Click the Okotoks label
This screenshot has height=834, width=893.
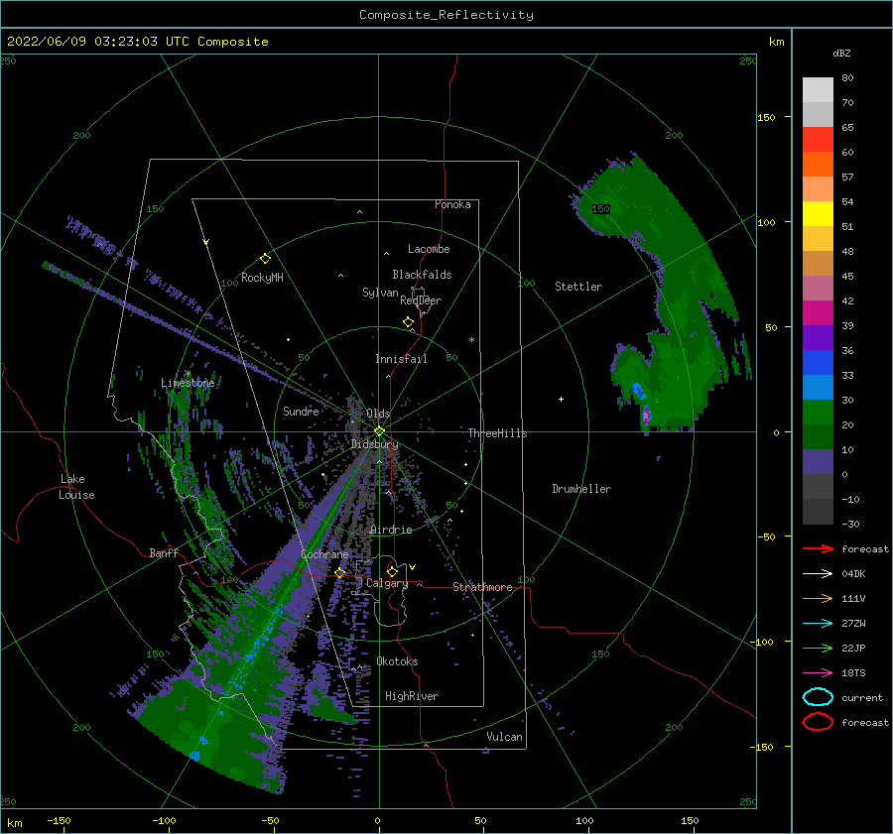click(x=397, y=661)
